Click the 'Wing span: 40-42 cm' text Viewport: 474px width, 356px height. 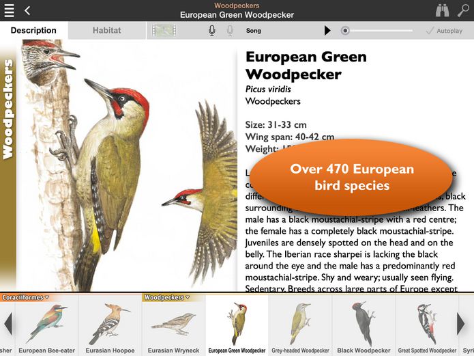290,137
